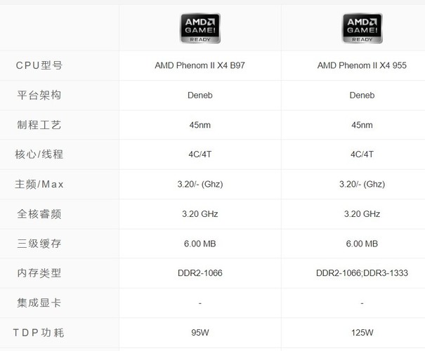Click the CPU型号 row label
Screen dimensions: 425x351
(39, 65)
